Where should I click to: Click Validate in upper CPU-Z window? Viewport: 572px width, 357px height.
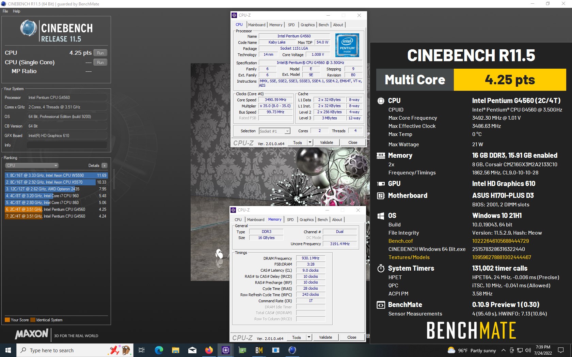327,142
